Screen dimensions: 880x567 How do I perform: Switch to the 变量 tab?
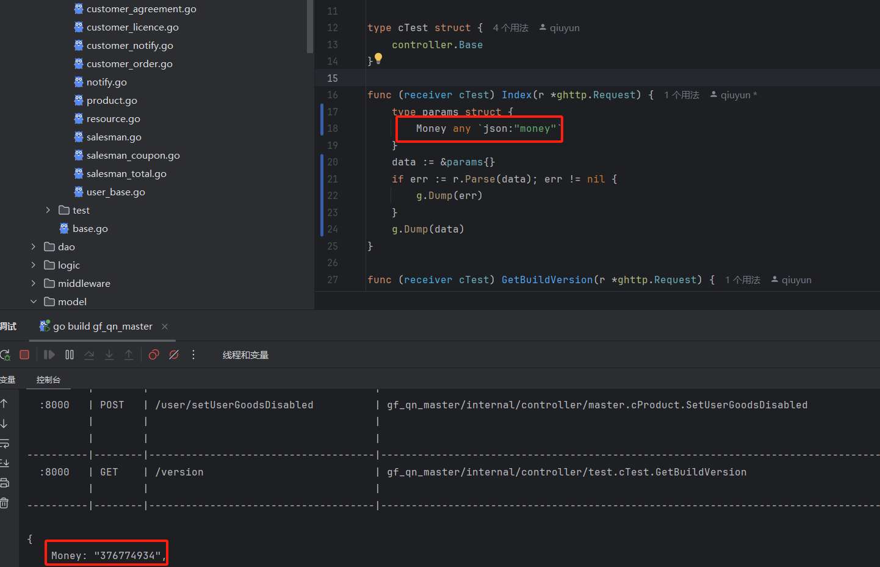[7, 380]
